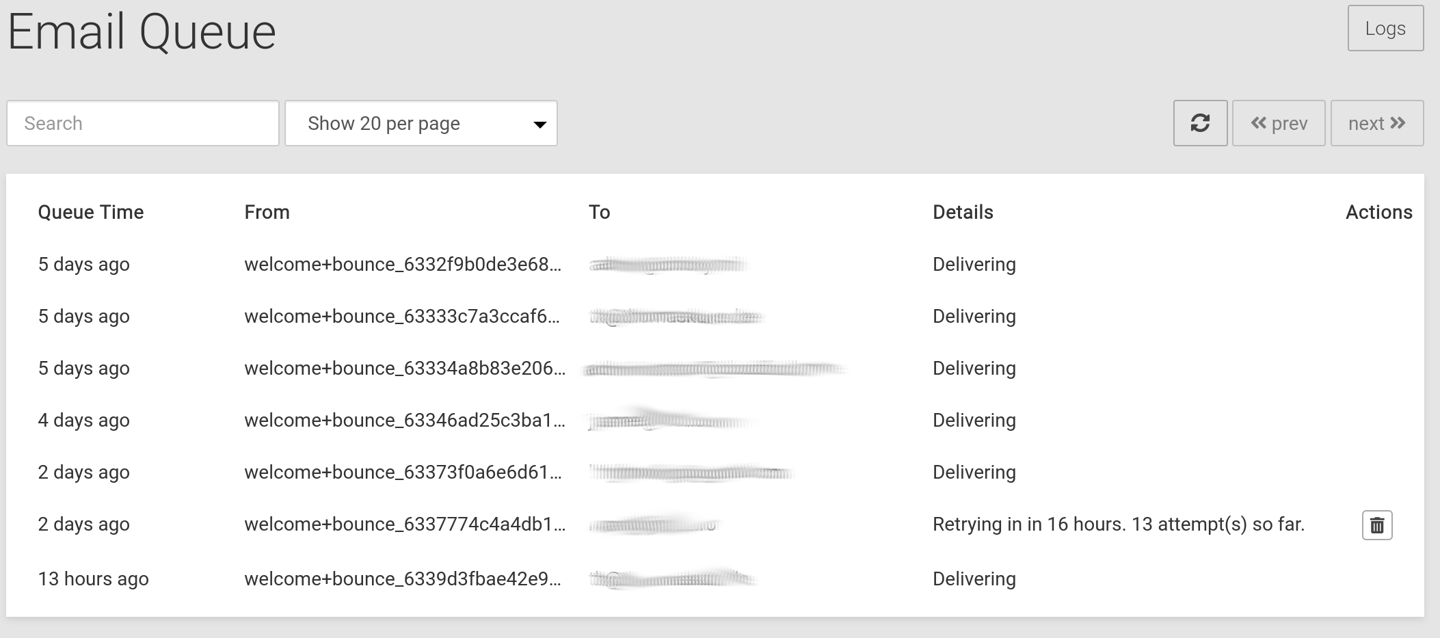Viewport: 1440px width, 638px height.
Task: Click the 13 hours ago queue time
Action: [93, 579]
